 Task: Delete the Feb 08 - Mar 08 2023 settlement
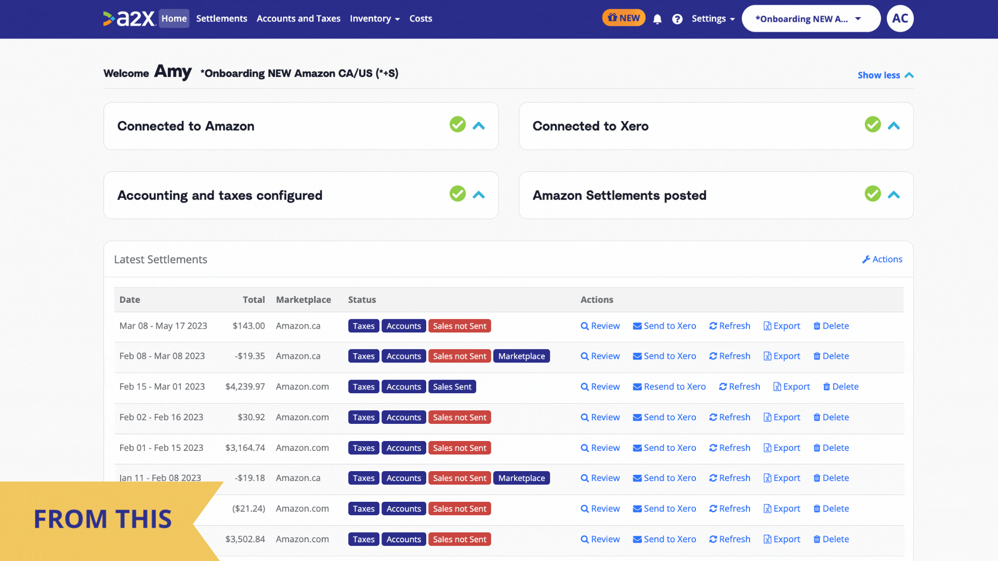coord(831,356)
